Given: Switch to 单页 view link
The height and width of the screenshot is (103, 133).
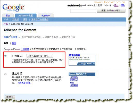Looking at the screenshot, I should point(14,43).
